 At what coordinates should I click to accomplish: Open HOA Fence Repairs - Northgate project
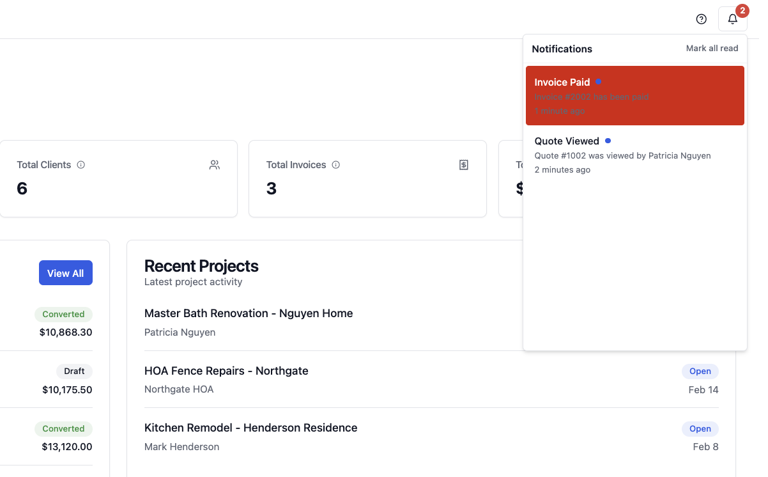(226, 371)
